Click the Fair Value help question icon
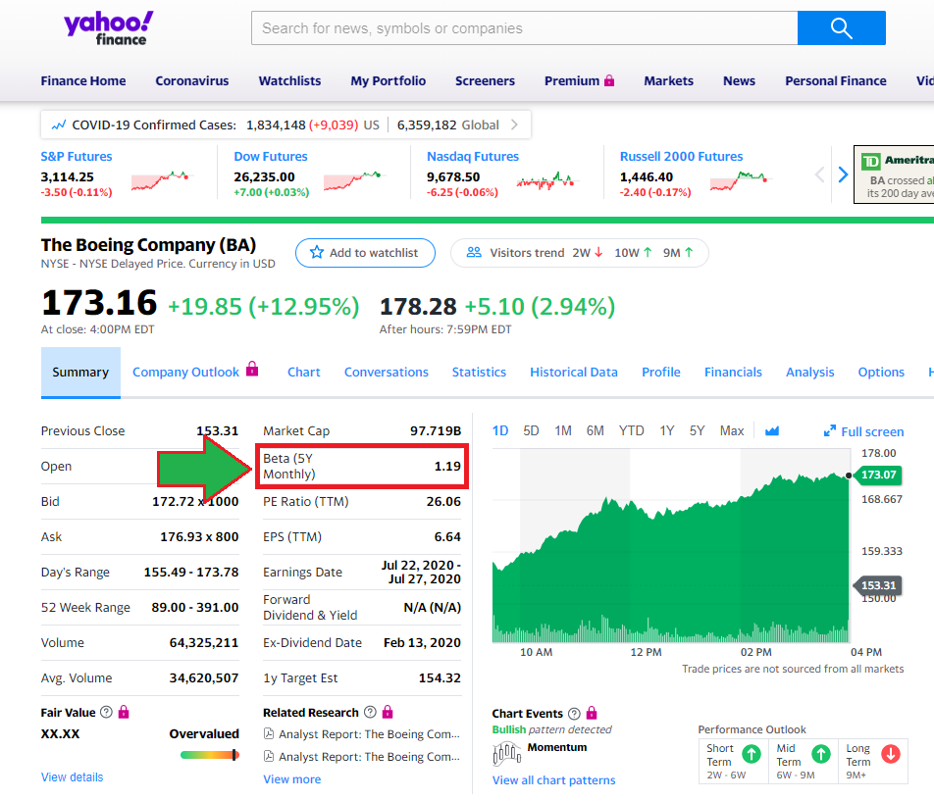934x801 pixels. tap(106, 712)
